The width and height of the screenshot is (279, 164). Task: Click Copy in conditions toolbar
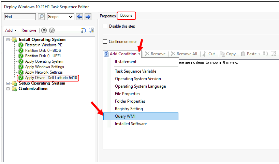coord(228,54)
